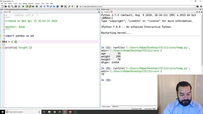
Task: Go back with the left arrow
Action: coord(77,6)
